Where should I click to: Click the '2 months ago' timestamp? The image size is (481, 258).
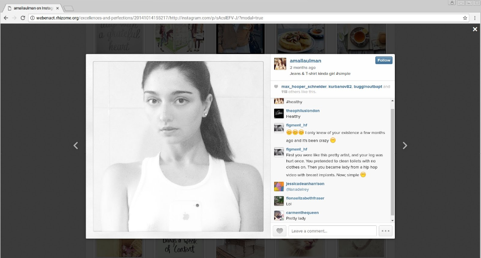[303, 68]
